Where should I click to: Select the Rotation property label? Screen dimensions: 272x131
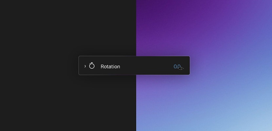point(110,66)
